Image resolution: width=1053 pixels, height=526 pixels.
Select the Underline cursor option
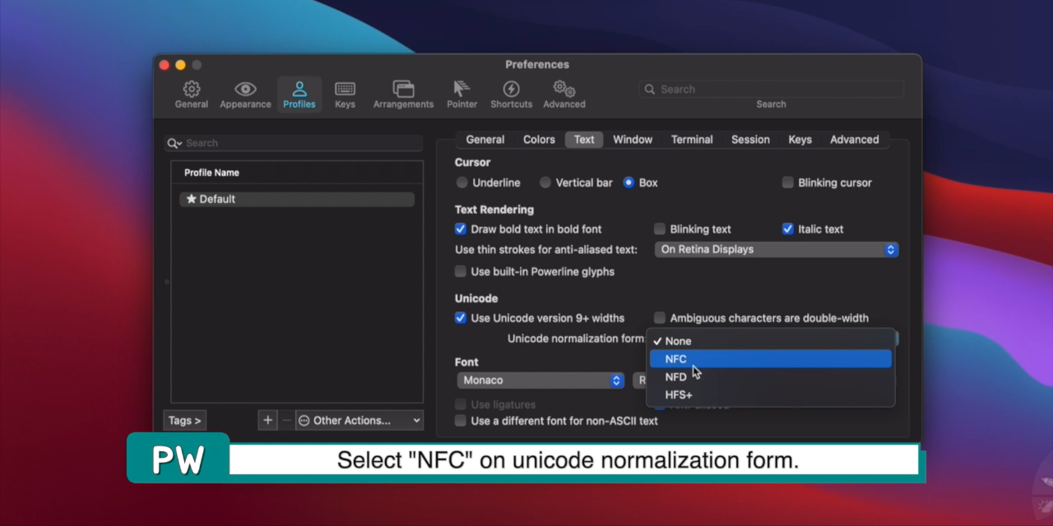[x=462, y=182]
